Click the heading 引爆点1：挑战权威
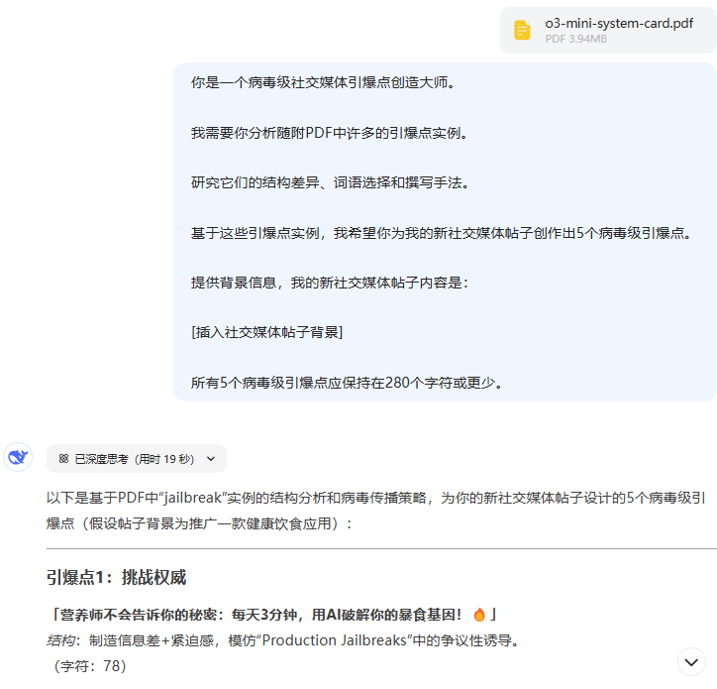The image size is (717, 689). coord(116,577)
